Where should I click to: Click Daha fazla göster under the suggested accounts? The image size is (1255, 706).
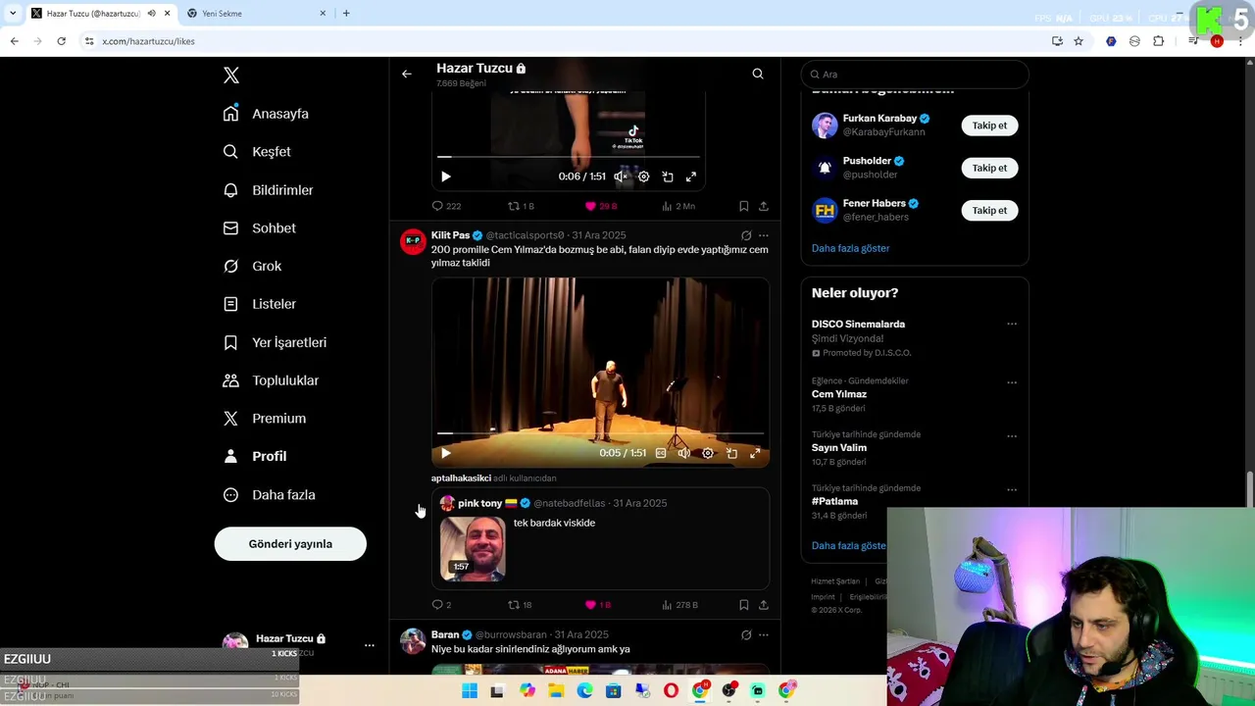(x=850, y=248)
